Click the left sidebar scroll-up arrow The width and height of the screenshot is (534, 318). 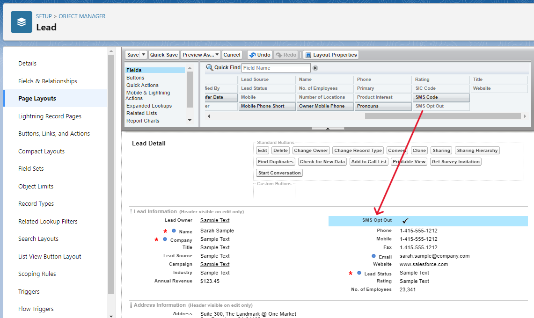point(111,51)
